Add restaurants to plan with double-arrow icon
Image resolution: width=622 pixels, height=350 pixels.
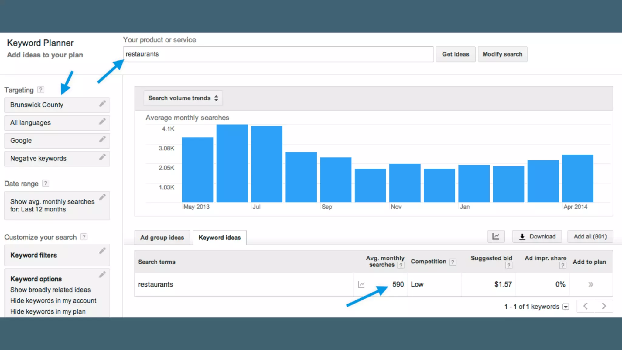coord(590,285)
